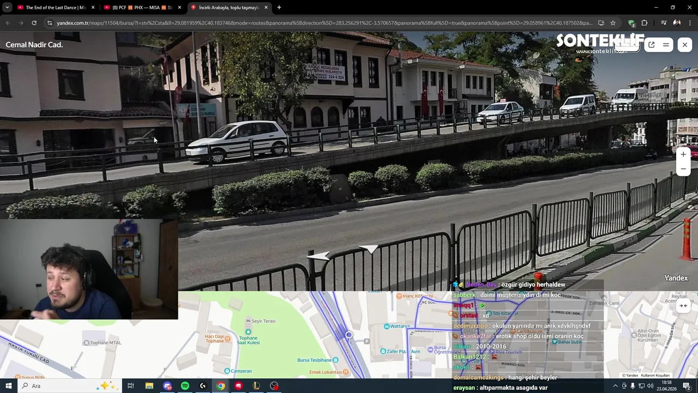Viewport: 698px width, 393px height.
Task: Open a new browser tab
Action: pyautogui.click(x=279, y=8)
